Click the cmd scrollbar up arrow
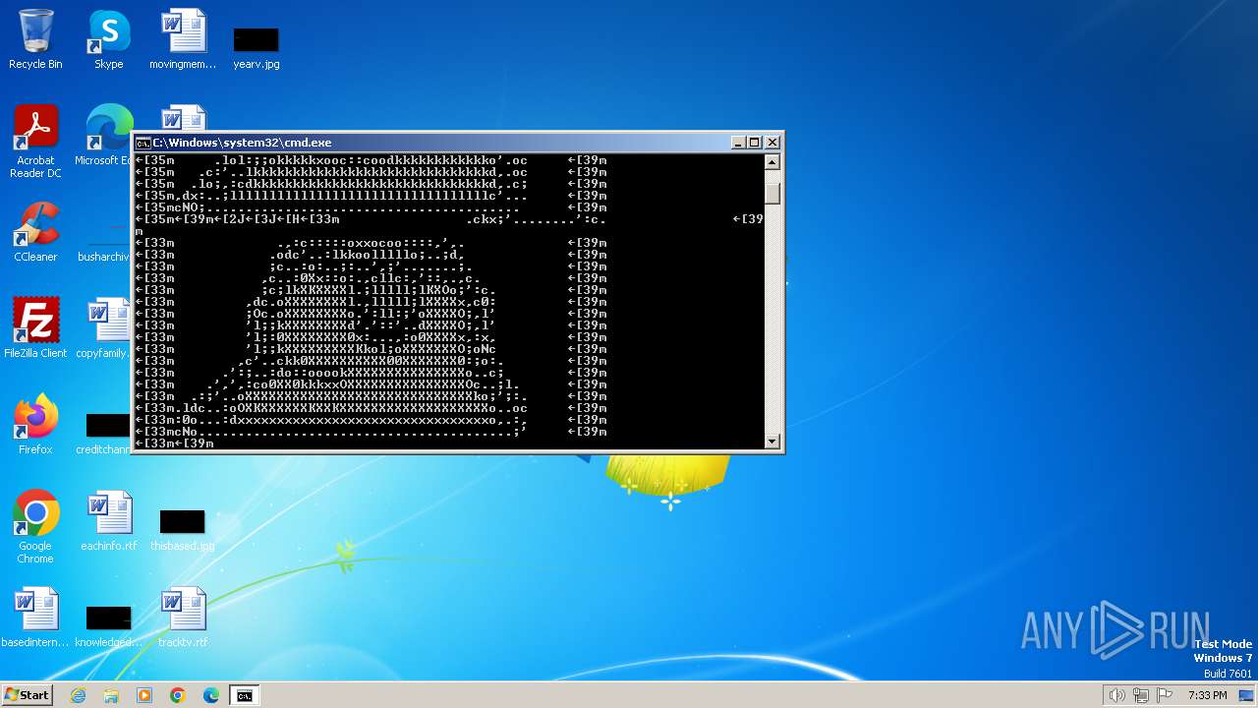 click(772, 162)
